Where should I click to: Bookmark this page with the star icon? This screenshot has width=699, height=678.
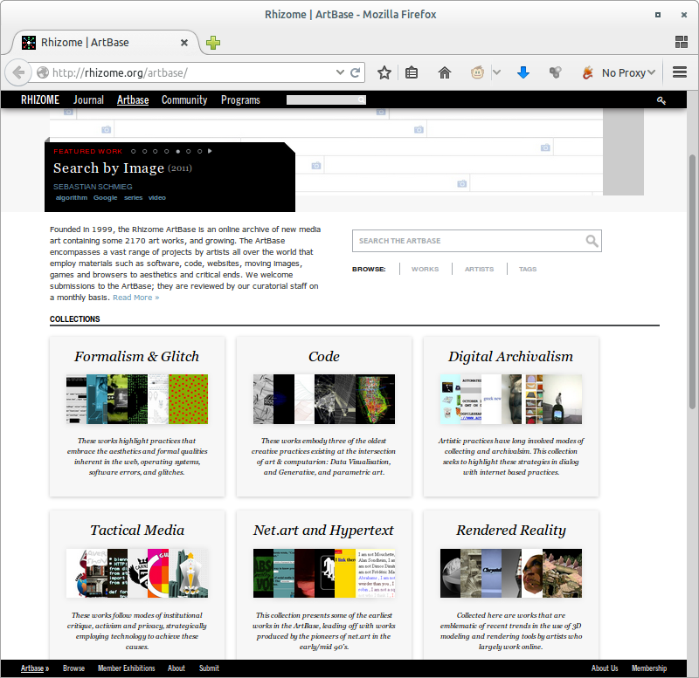tap(384, 73)
